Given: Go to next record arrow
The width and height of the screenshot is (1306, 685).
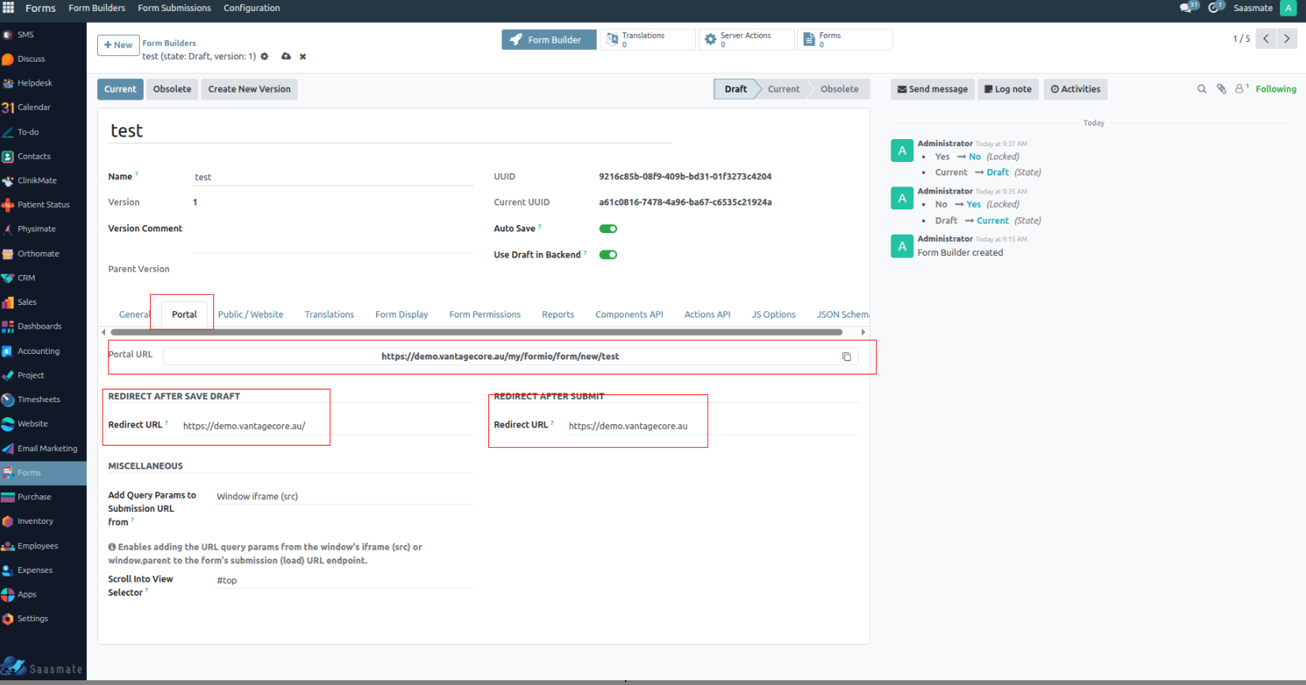Looking at the screenshot, I should click(x=1287, y=39).
